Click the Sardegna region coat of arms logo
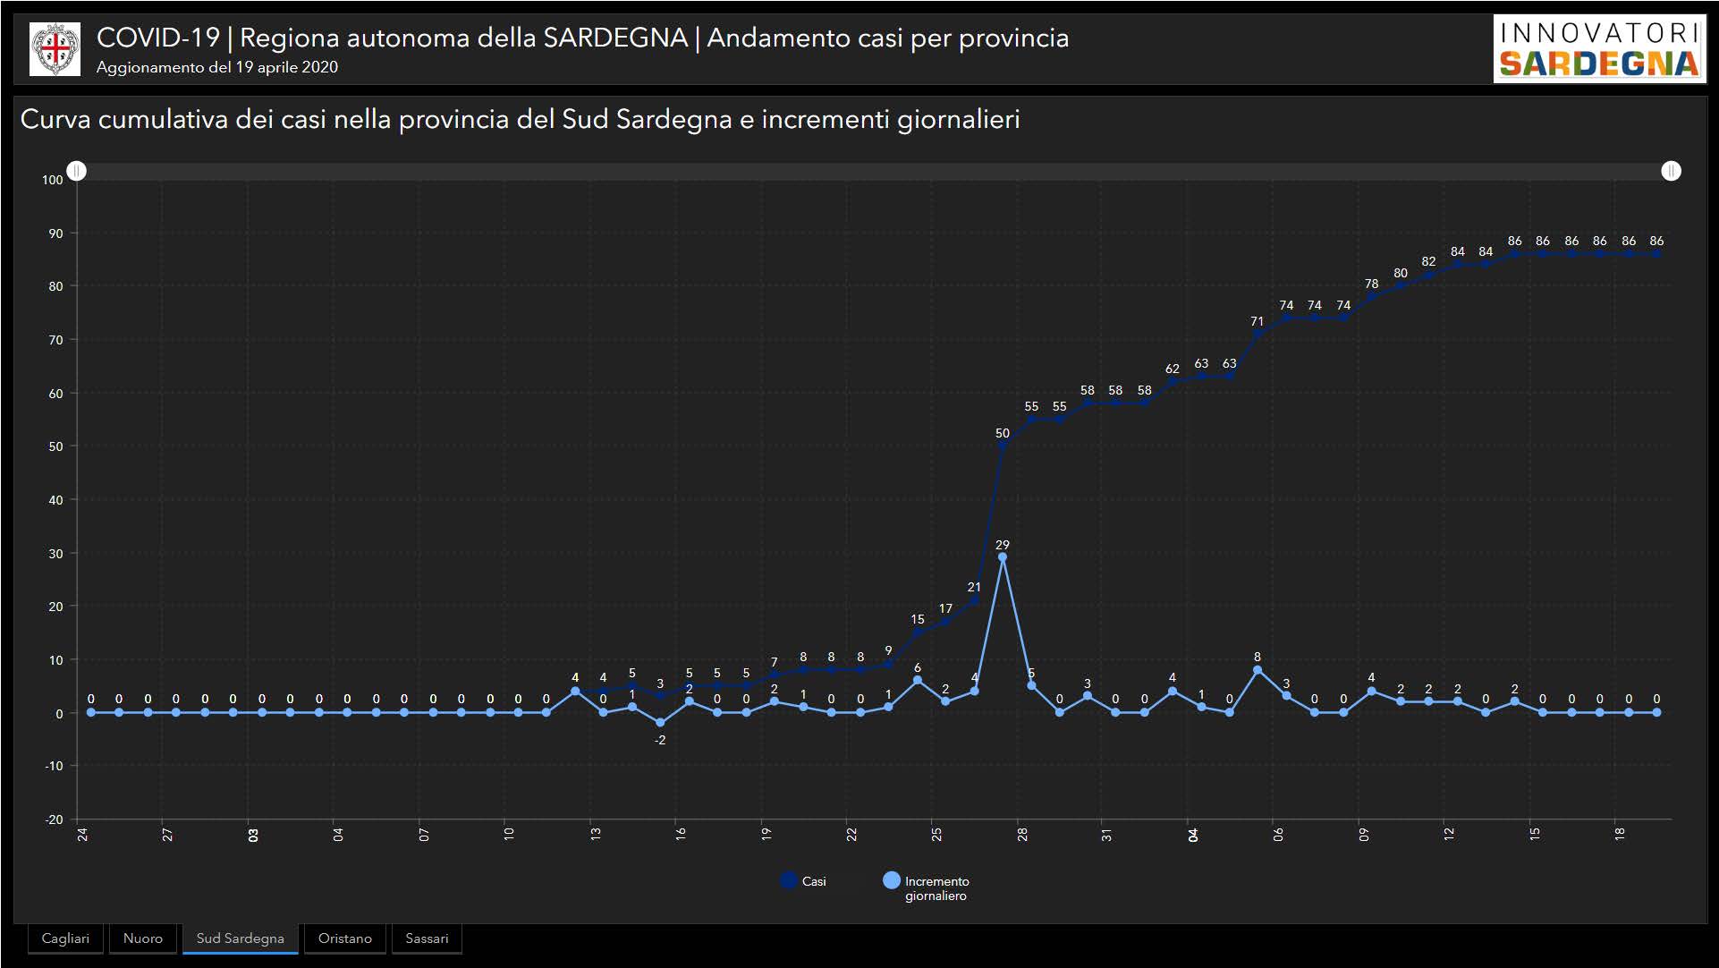The image size is (1719, 968). pos(55,49)
